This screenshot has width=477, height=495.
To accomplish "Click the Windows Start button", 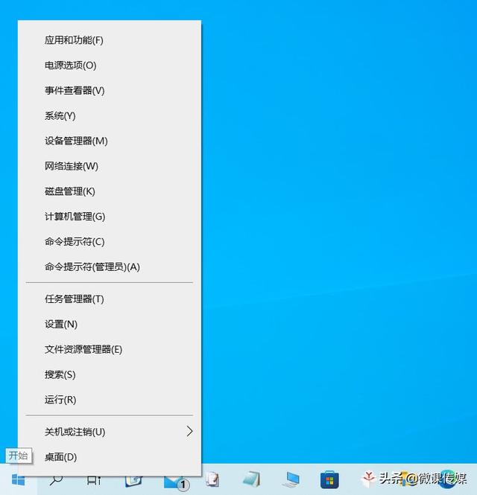I will 18,480.
